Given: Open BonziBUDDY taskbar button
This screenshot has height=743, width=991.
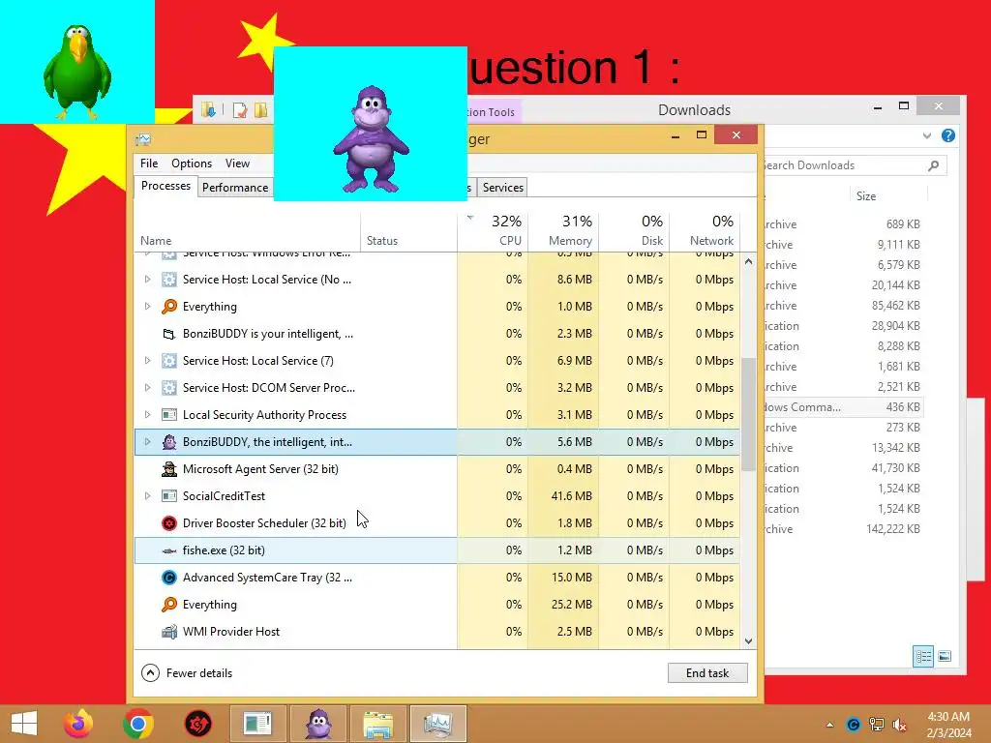Looking at the screenshot, I should coord(317,724).
